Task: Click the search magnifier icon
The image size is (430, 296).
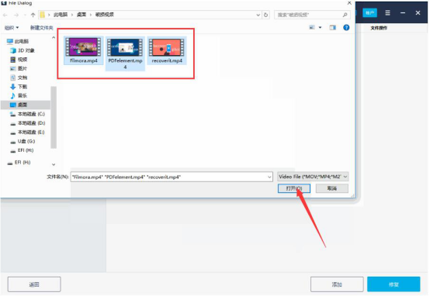Action: coord(345,15)
